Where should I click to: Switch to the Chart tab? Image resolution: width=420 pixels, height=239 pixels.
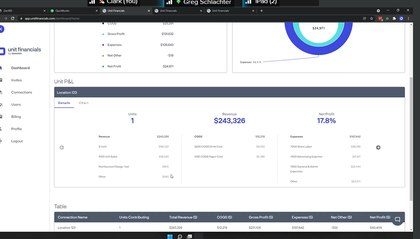click(84, 103)
